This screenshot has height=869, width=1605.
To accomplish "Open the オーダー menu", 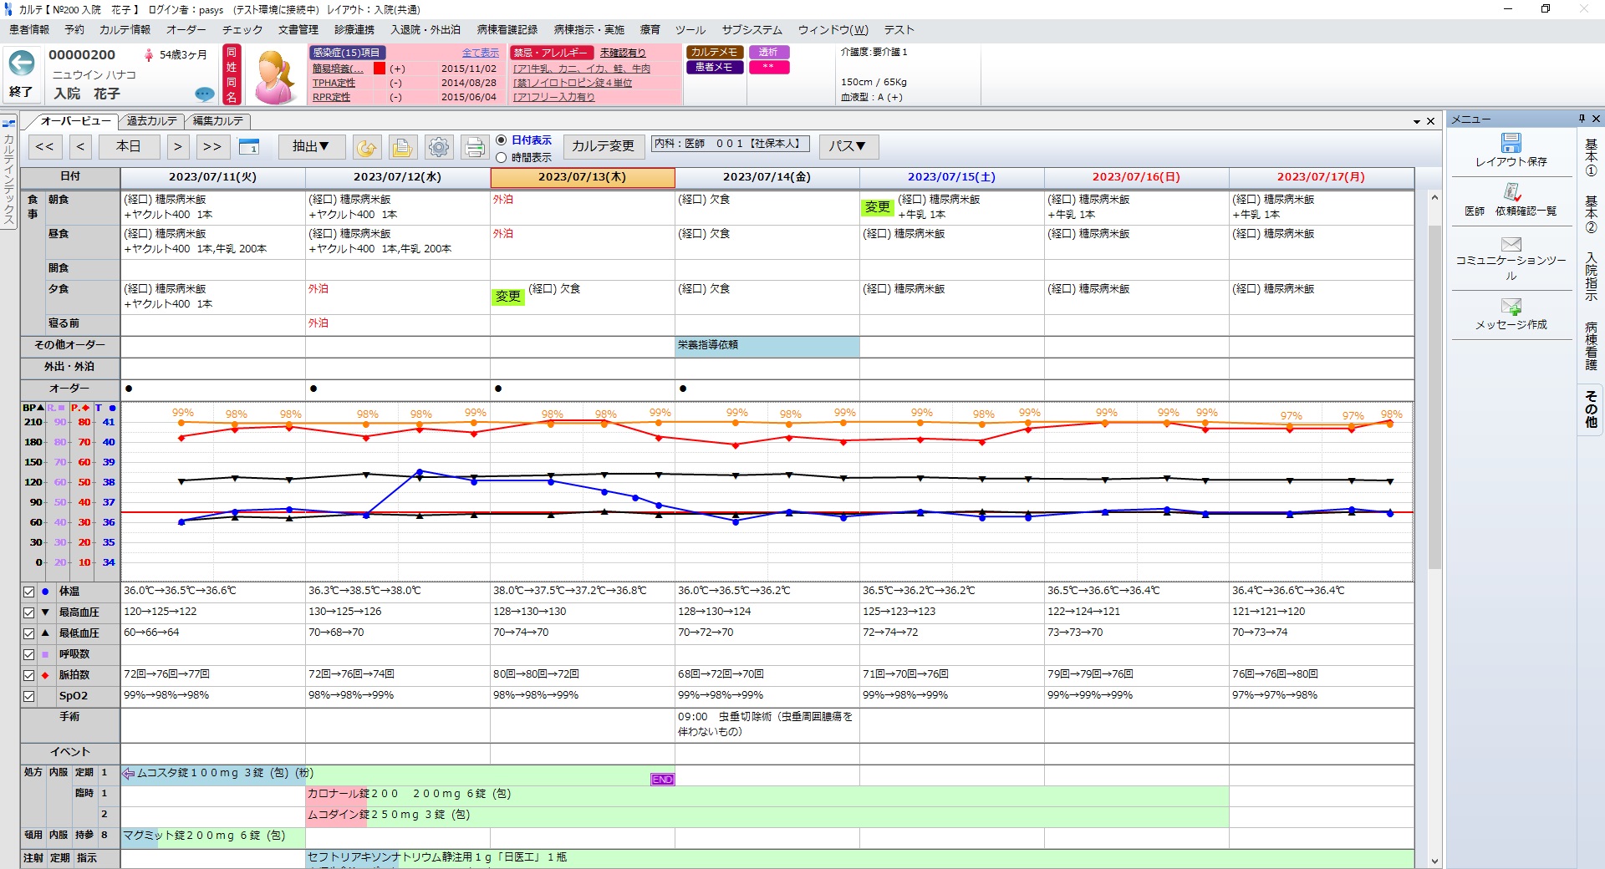I will [x=186, y=30].
